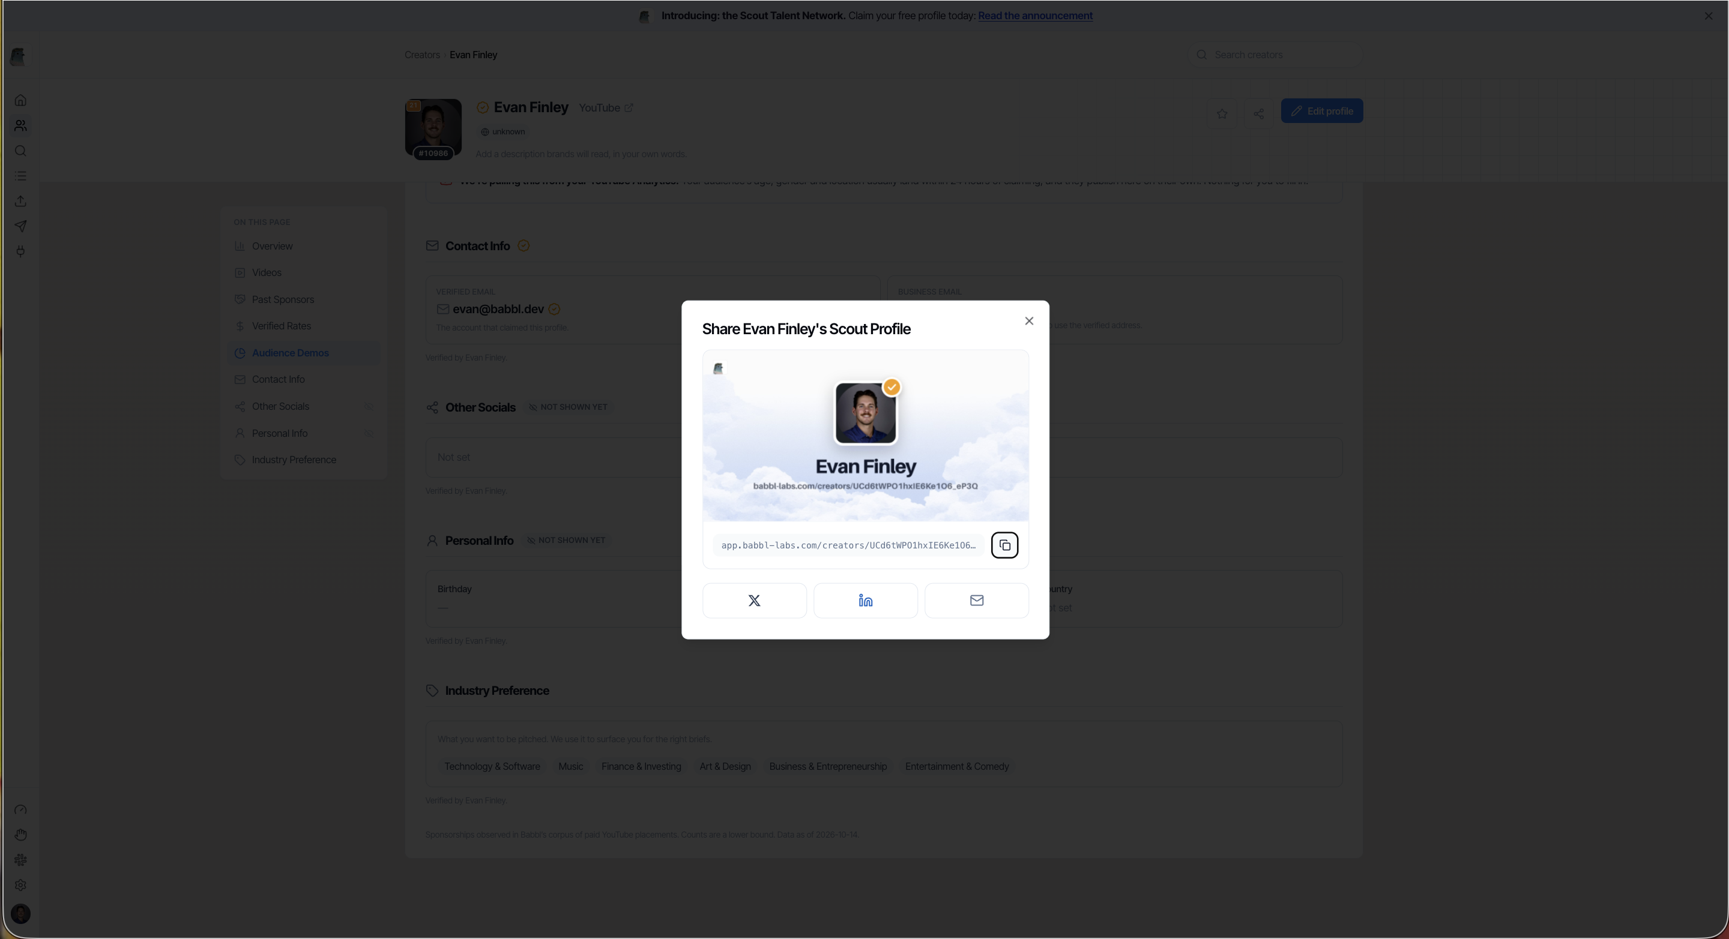
Task: Open Creators people icon in sidebar
Action: pos(21,125)
